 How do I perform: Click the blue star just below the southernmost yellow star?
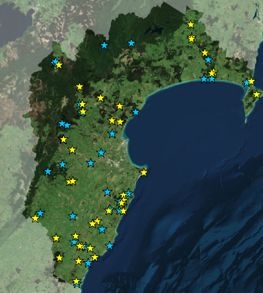click(x=77, y=285)
